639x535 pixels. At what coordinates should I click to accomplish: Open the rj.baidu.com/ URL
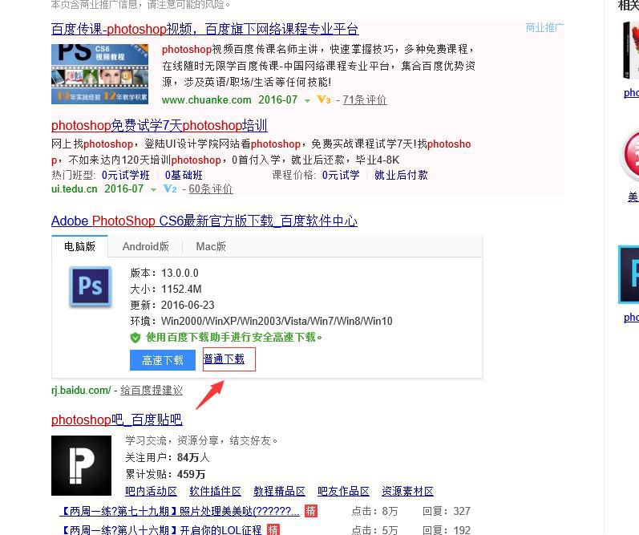click(x=81, y=391)
